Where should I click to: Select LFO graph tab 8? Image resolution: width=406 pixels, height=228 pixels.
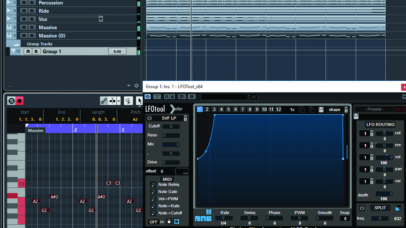(250, 109)
